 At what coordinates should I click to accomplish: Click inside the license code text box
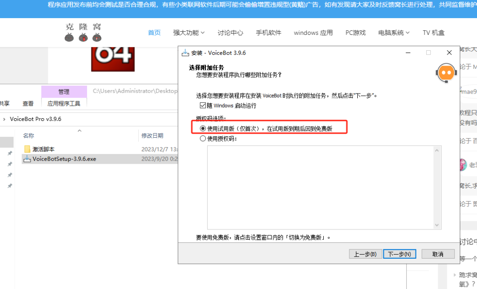point(321,188)
